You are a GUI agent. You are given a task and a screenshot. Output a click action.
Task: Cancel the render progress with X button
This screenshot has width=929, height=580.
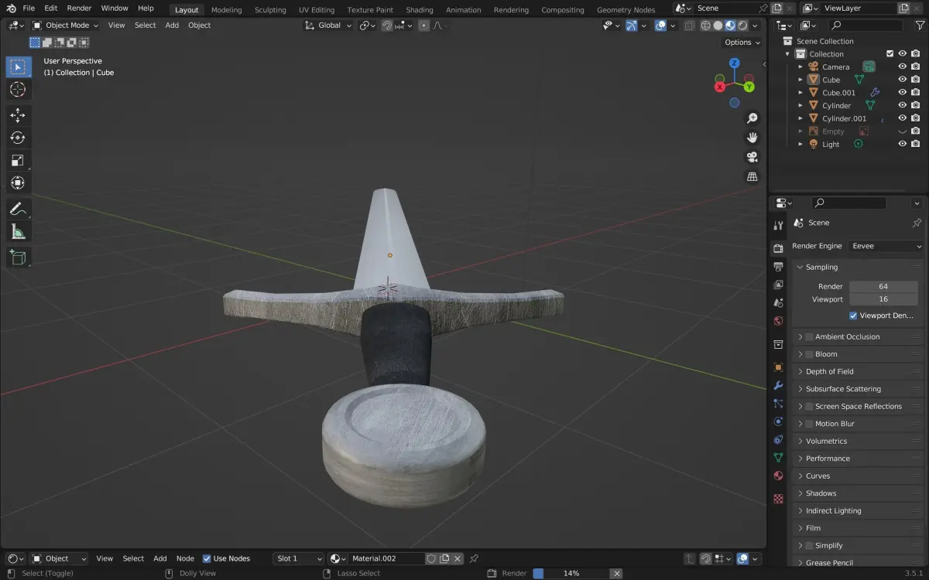coord(616,574)
